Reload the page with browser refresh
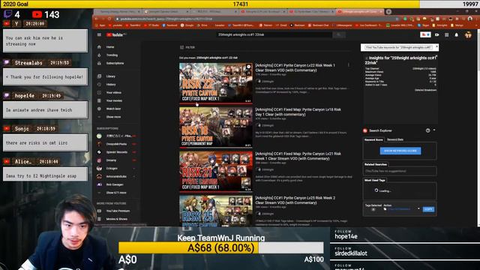Image resolution: width=480 pixels, height=270 pixels. coord(109,19)
